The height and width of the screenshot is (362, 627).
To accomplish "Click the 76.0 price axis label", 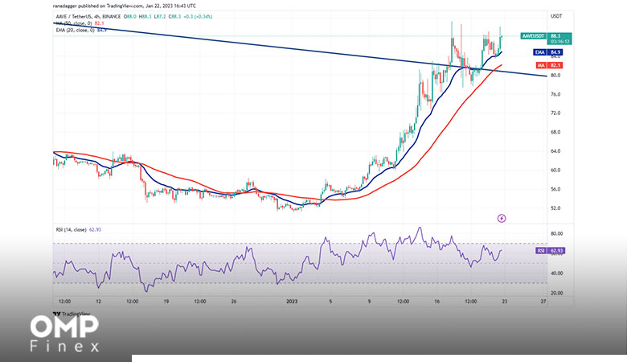I will pos(556,94).
